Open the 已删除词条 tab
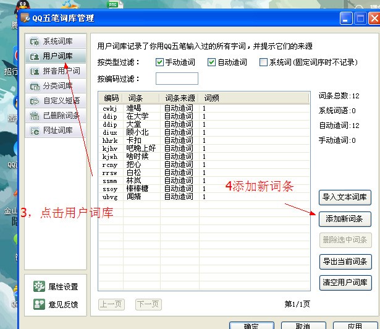This screenshot has height=329, width=380. 56,116
